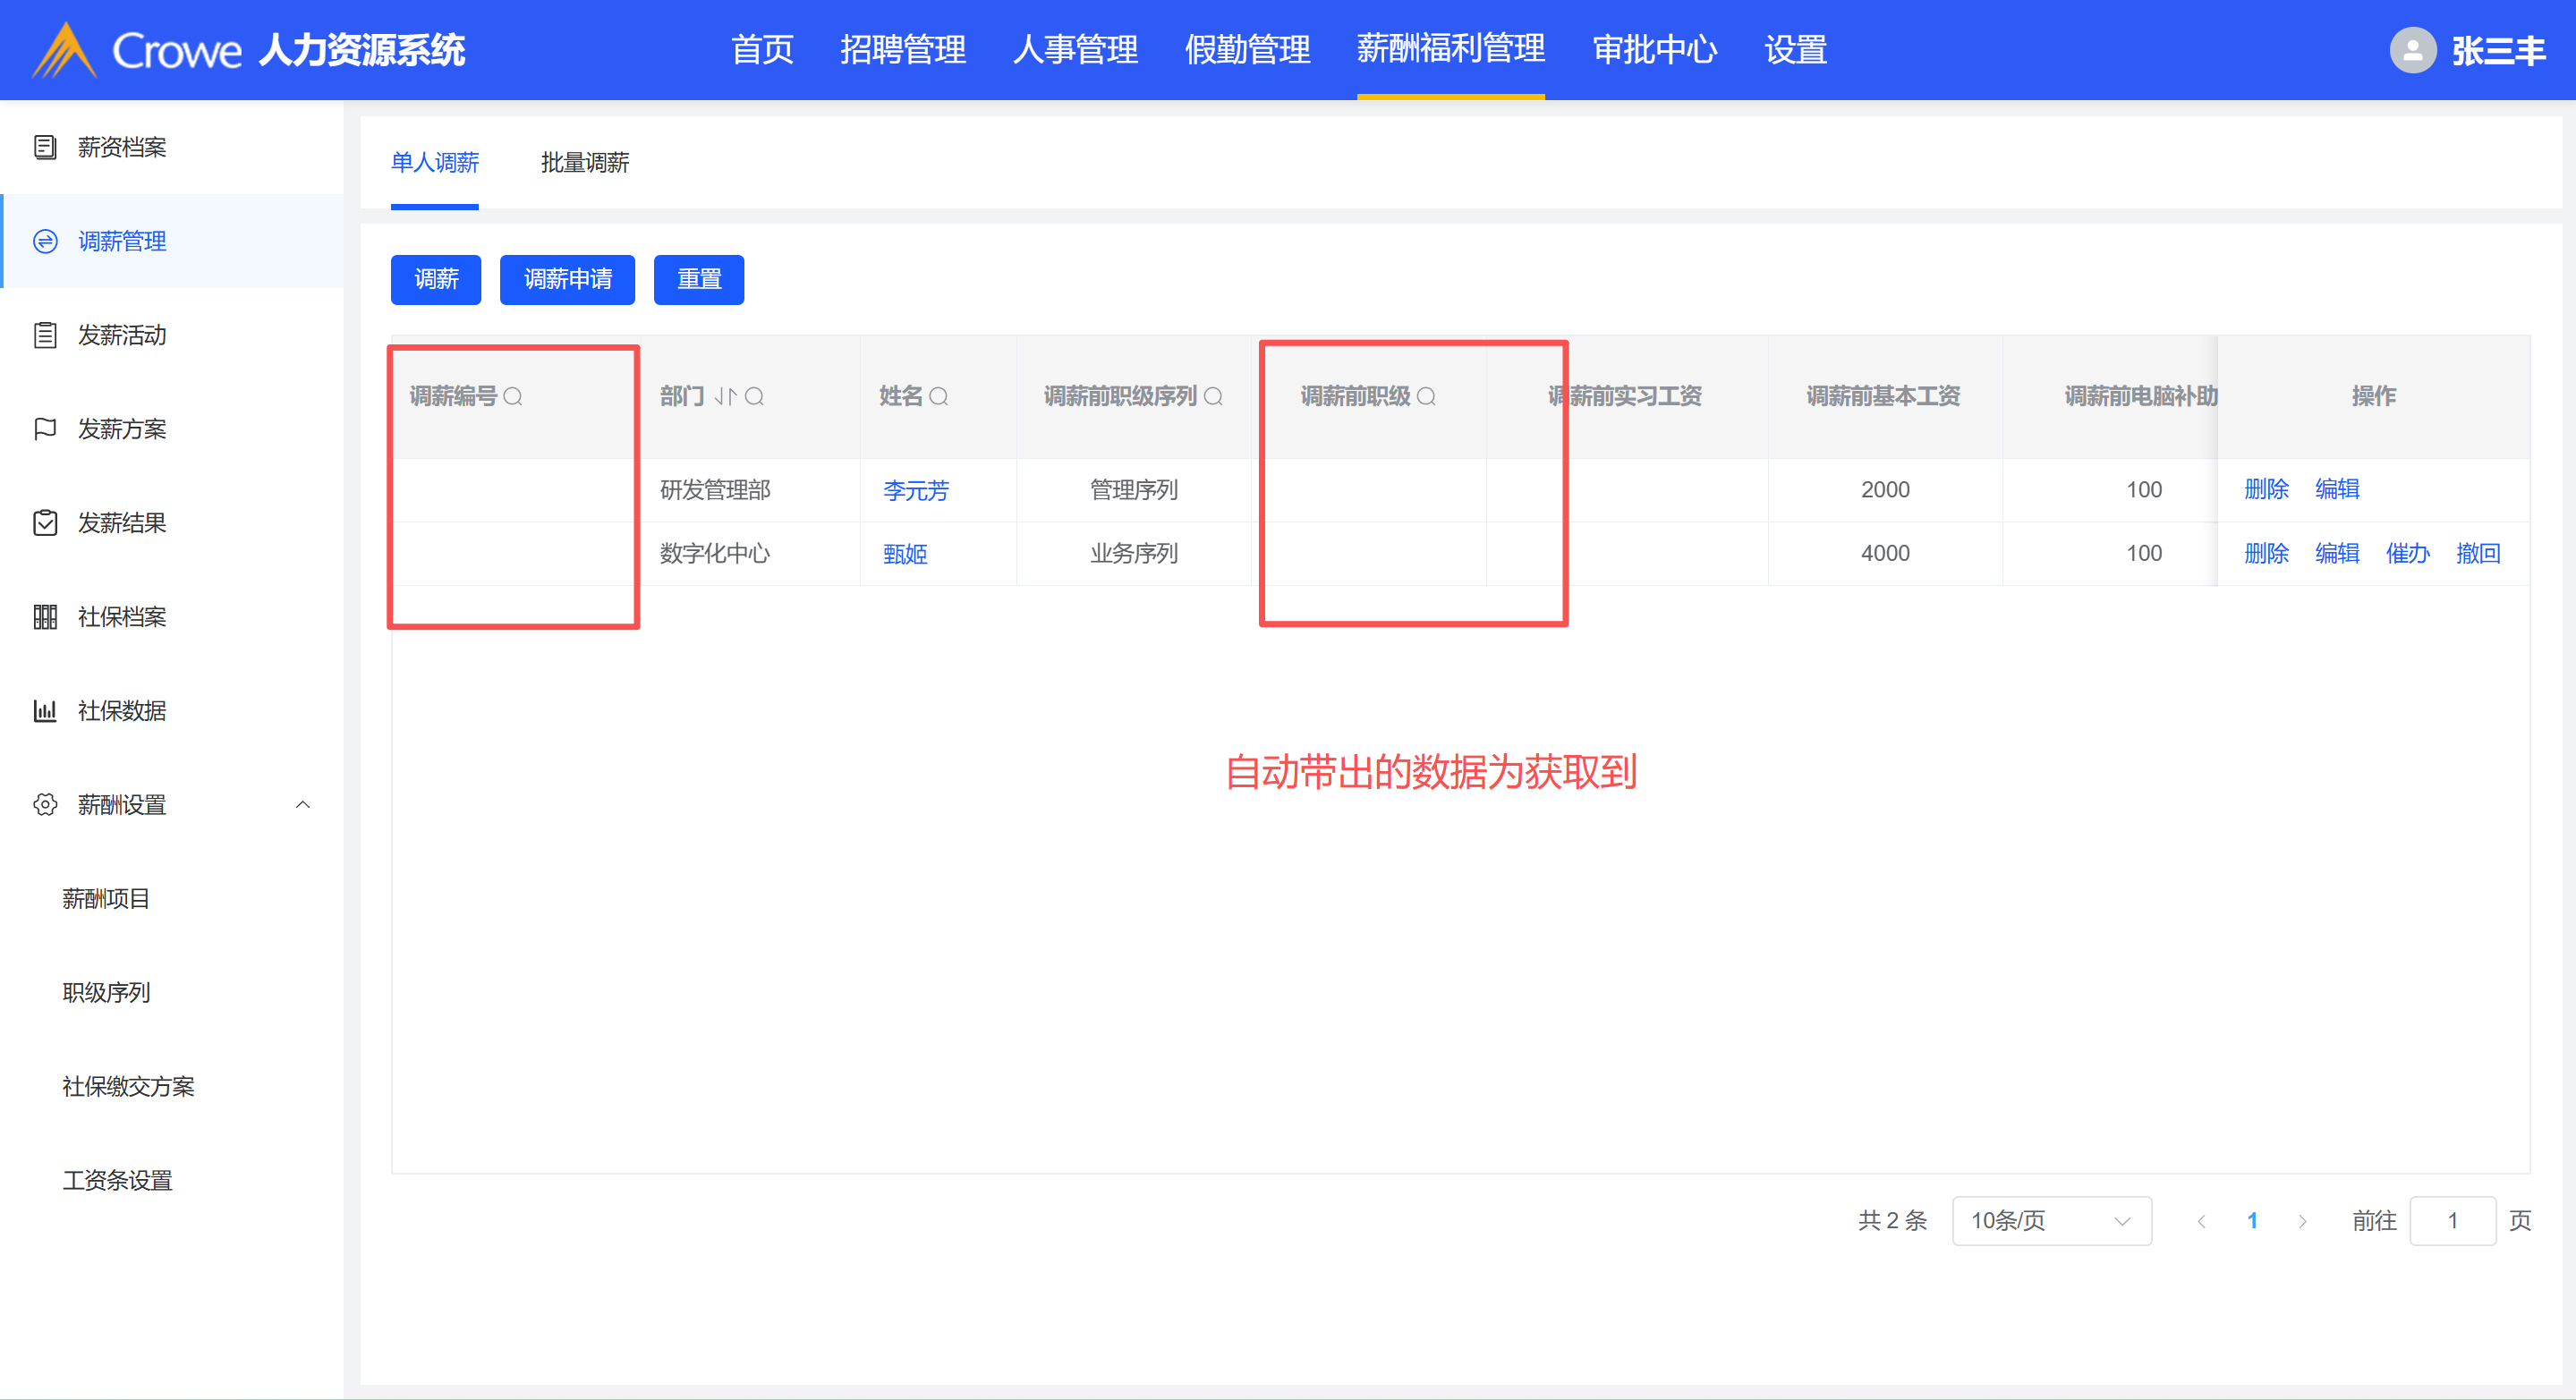Click the 调薪申请 button
2576x1400 pixels.
click(567, 279)
